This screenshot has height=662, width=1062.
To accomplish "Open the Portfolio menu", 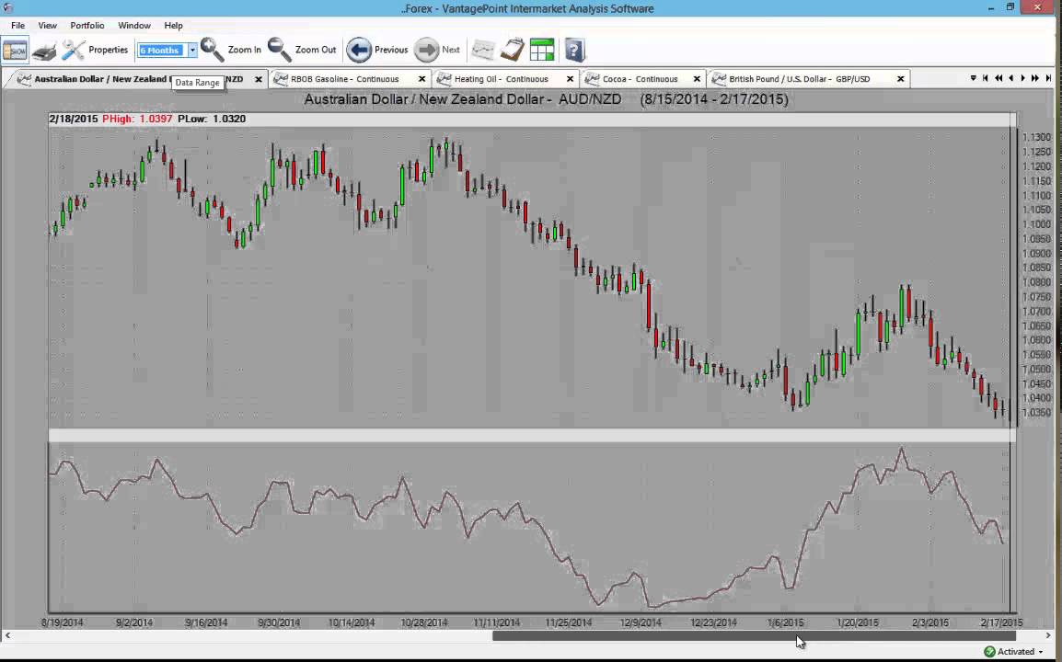I will pos(87,25).
